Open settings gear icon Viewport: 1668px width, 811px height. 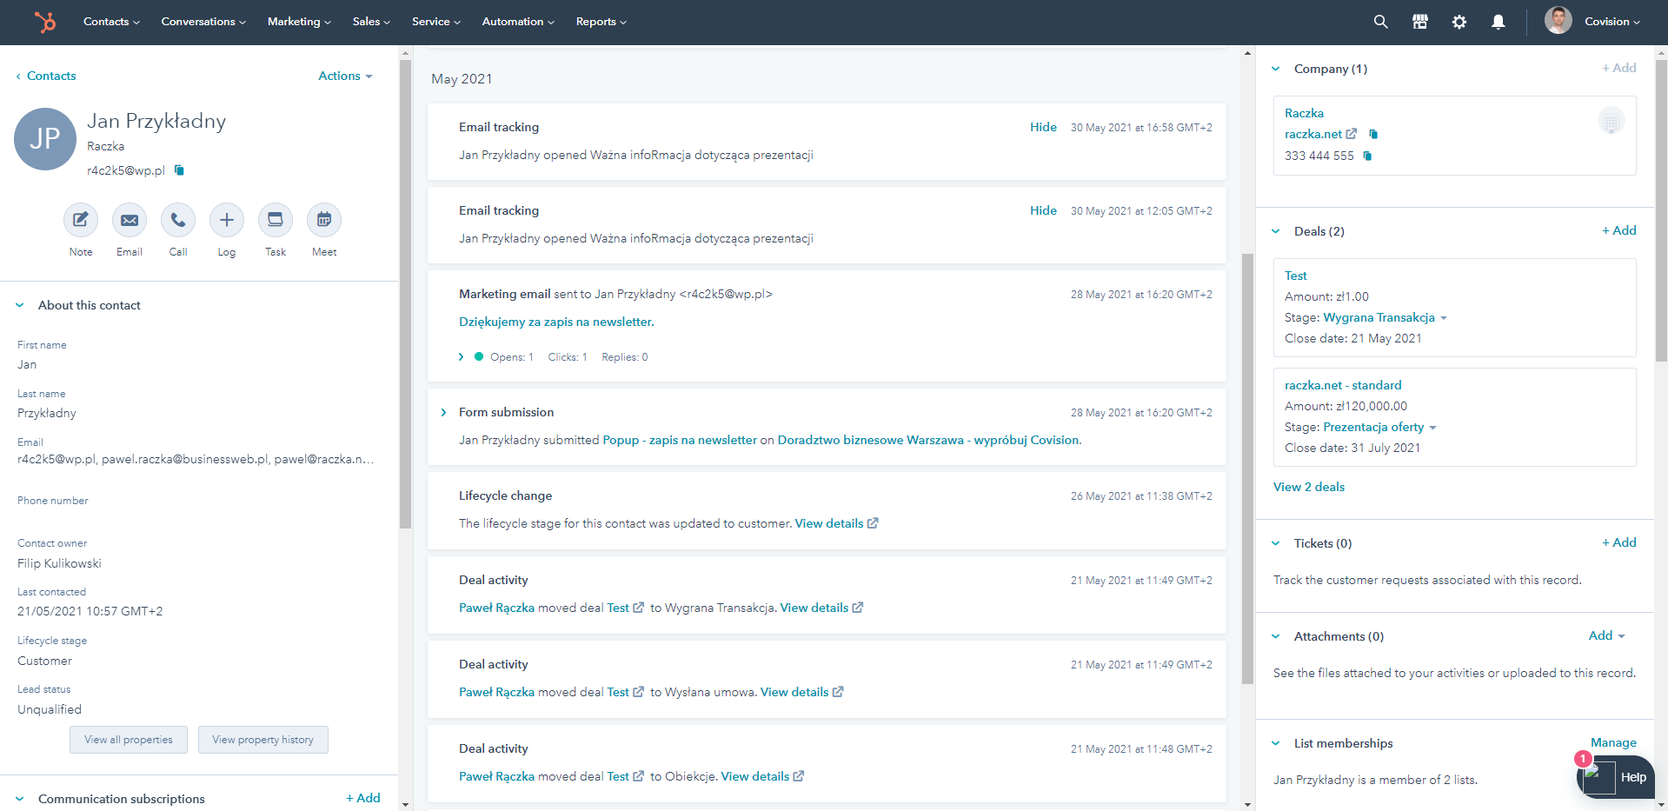pos(1459,22)
